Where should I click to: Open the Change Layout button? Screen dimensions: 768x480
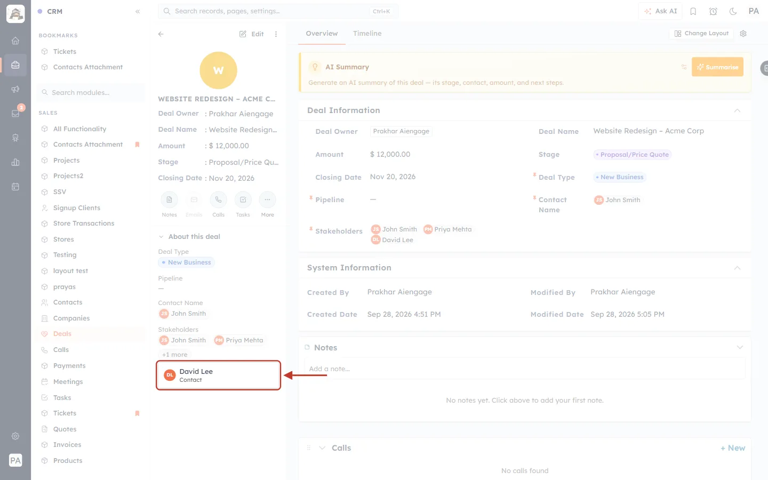point(701,34)
